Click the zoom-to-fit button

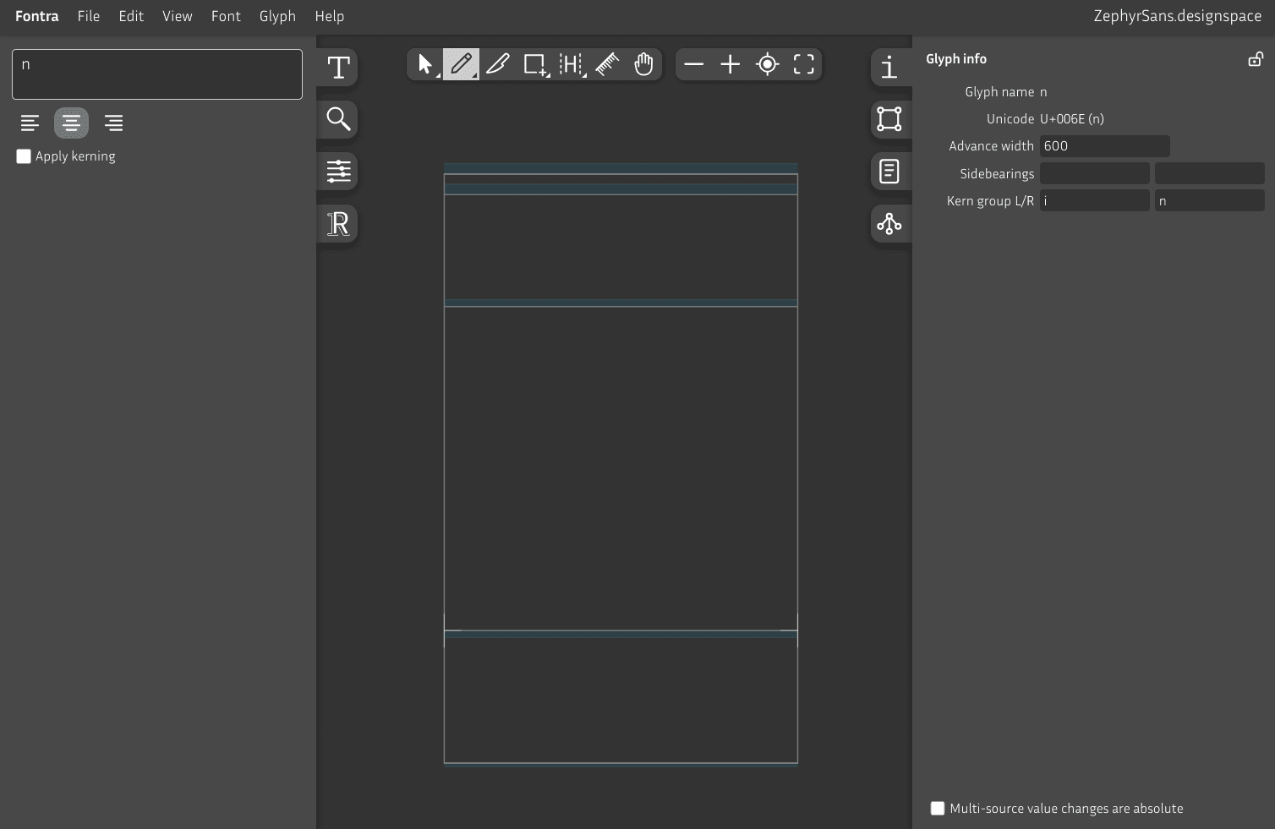tap(802, 63)
